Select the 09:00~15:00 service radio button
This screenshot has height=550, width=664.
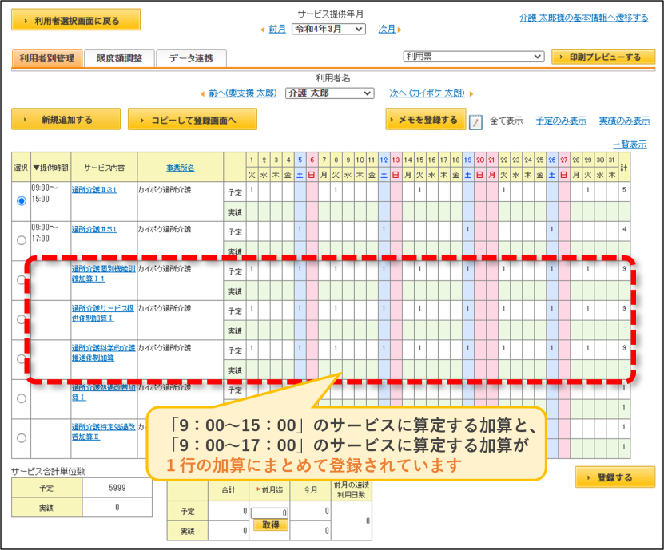point(21,200)
